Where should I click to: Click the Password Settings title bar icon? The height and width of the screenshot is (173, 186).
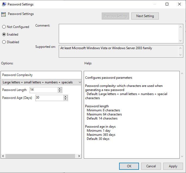(4, 4)
